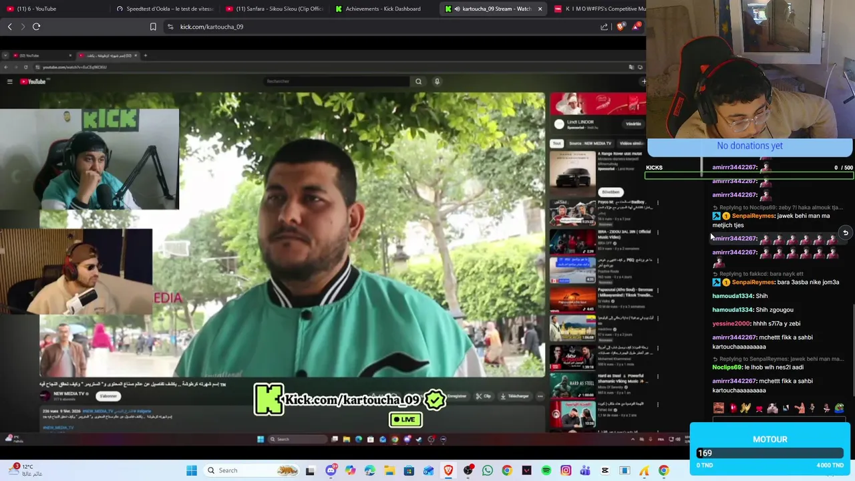Switch to the KIMOW#FPS's Competitive tab
Image resolution: width=855 pixels, height=481 pixels.
tap(599, 9)
